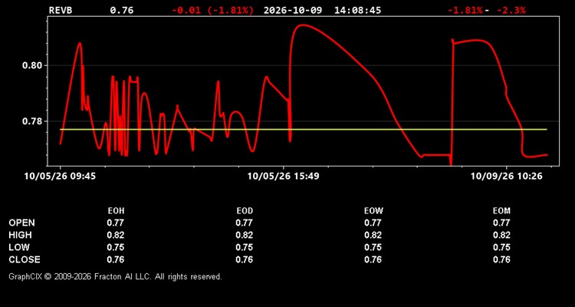
Task: Click the 0.78 y-axis label
Action: [x=33, y=121]
